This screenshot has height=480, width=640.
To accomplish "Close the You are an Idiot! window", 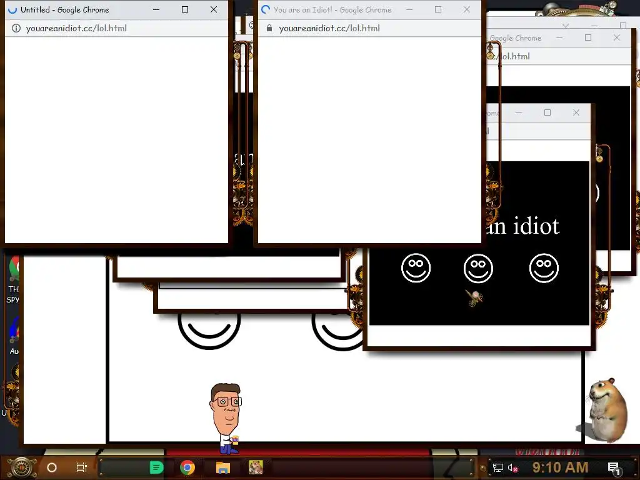I will (466, 9).
